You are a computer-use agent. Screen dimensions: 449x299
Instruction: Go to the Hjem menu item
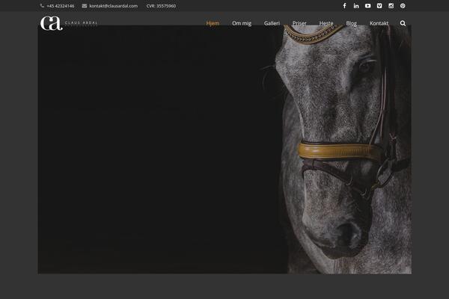pyautogui.click(x=213, y=23)
